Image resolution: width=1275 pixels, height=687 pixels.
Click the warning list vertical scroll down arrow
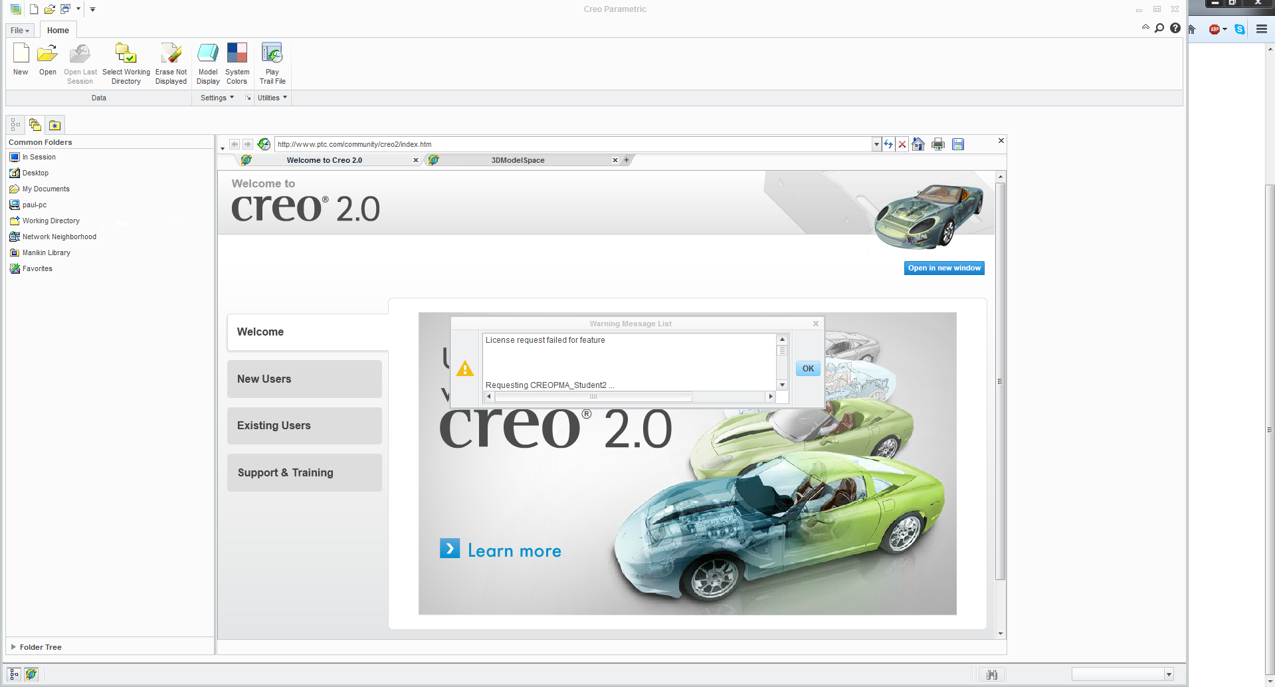[x=782, y=385]
